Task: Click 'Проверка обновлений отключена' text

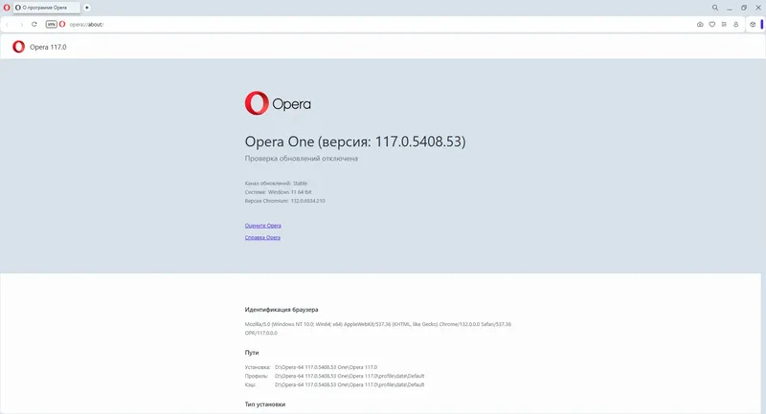Action: pos(302,159)
